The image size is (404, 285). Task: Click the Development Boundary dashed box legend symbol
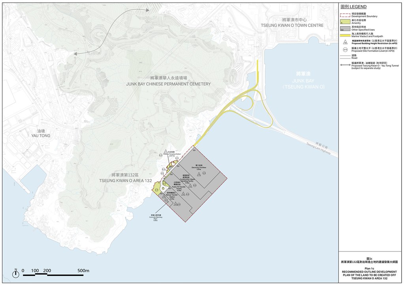click(345, 15)
